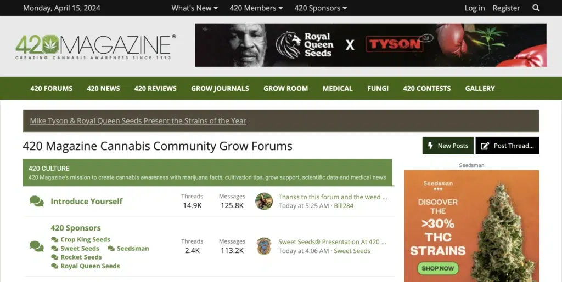Viewport: 562px width, 282px height.
Task: Click the 14.9K threads count
Action: tap(192, 205)
